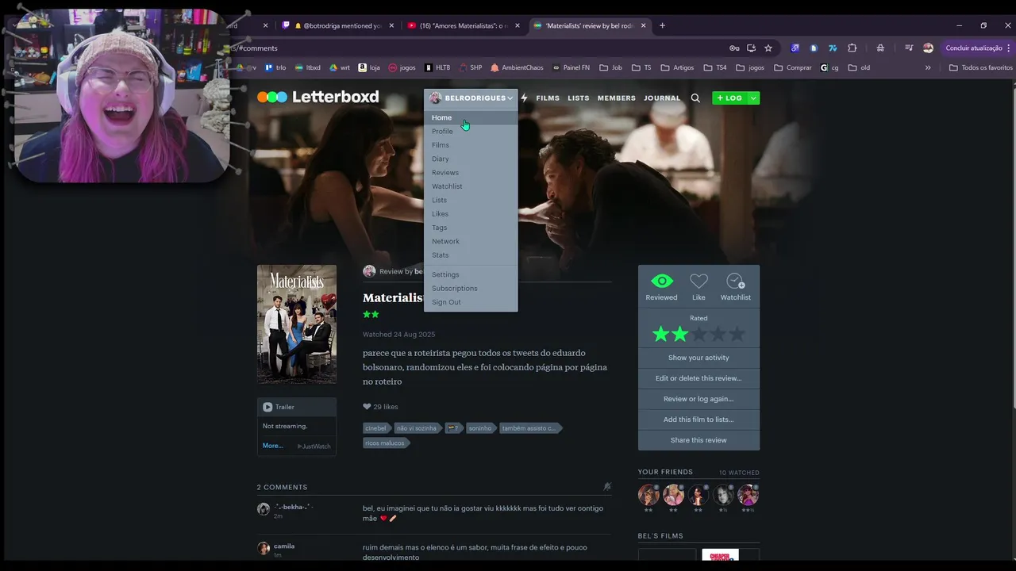1016x571 pixels.
Task: Open the password key icon in address bar
Action: (x=735, y=48)
